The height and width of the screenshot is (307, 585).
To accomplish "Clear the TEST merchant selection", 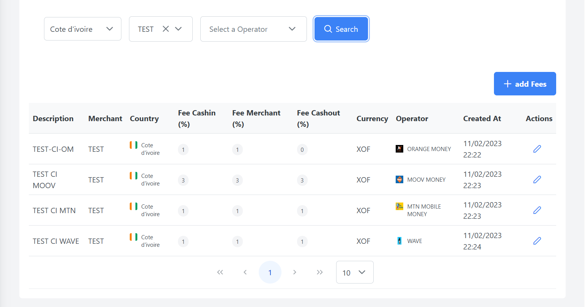I will (x=166, y=29).
